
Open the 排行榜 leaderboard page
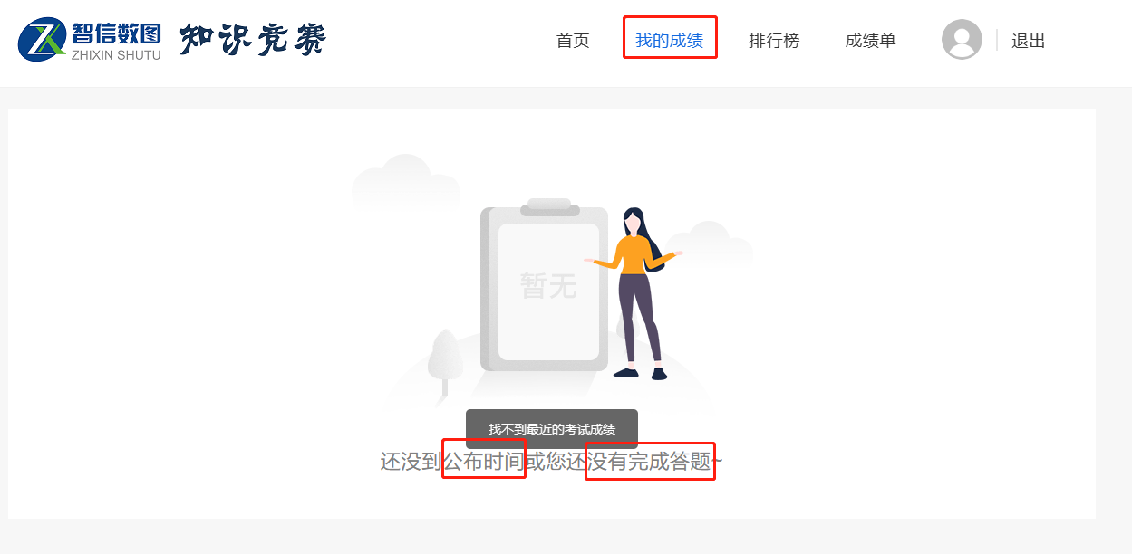(774, 41)
